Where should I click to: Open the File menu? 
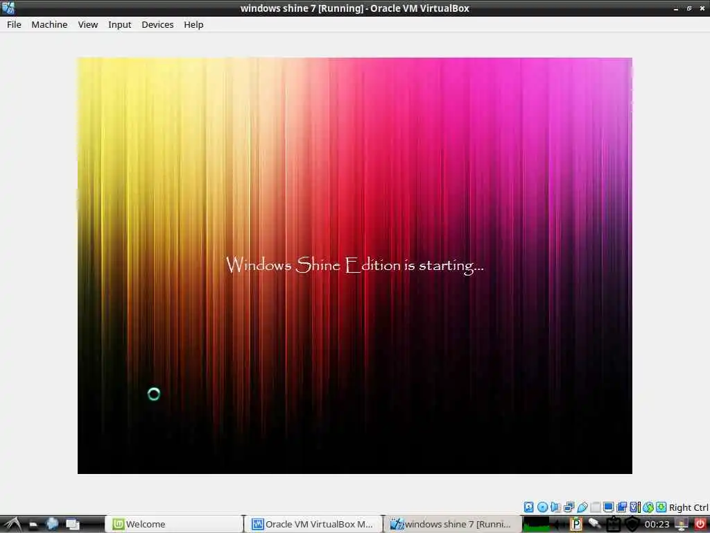click(x=14, y=24)
